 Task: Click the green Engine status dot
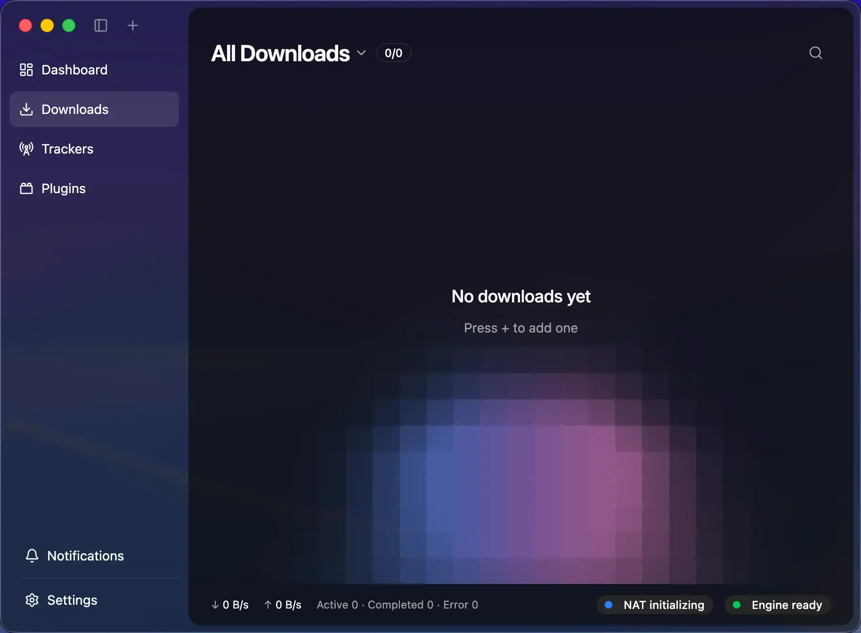tap(737, 605)
